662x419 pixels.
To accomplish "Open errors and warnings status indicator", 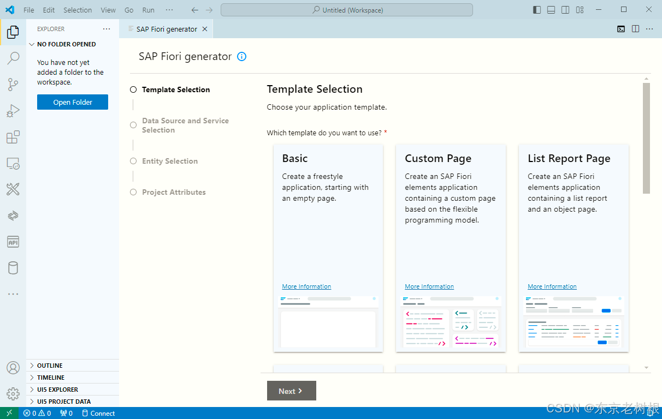I will (37, 413).
